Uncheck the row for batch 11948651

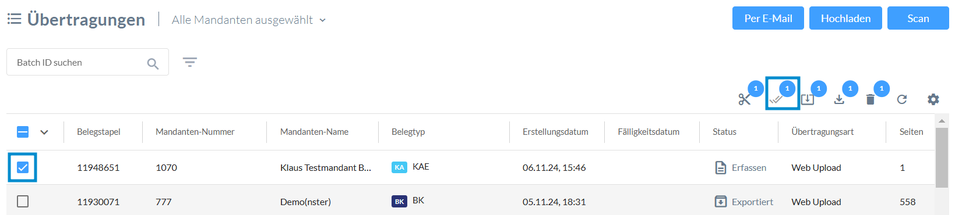point(23,167)
